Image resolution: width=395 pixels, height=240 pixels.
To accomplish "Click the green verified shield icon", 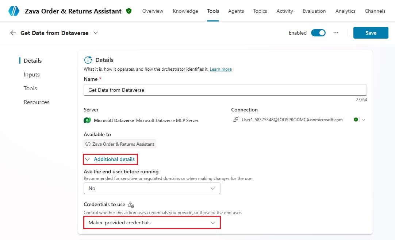I will point(129,11).
